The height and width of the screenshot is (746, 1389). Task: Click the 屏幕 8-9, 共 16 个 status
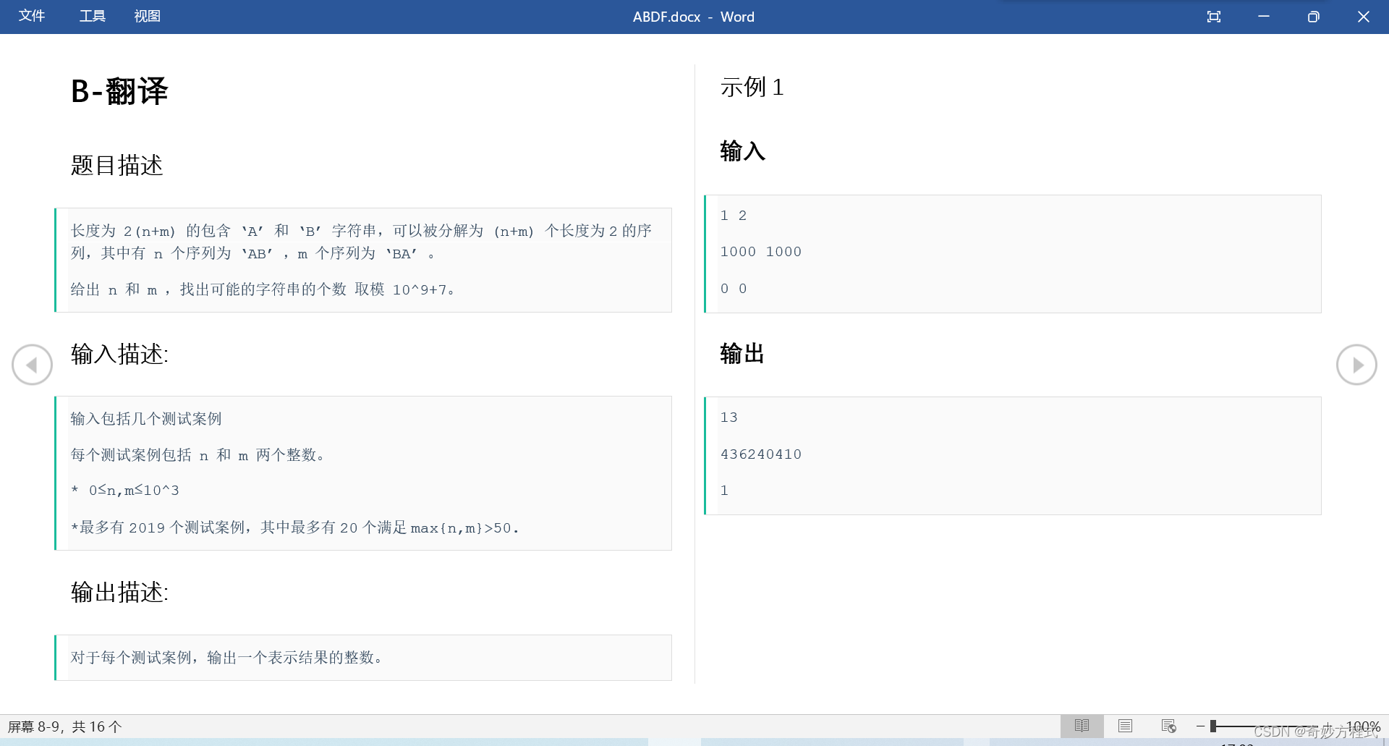coord(65,726)
